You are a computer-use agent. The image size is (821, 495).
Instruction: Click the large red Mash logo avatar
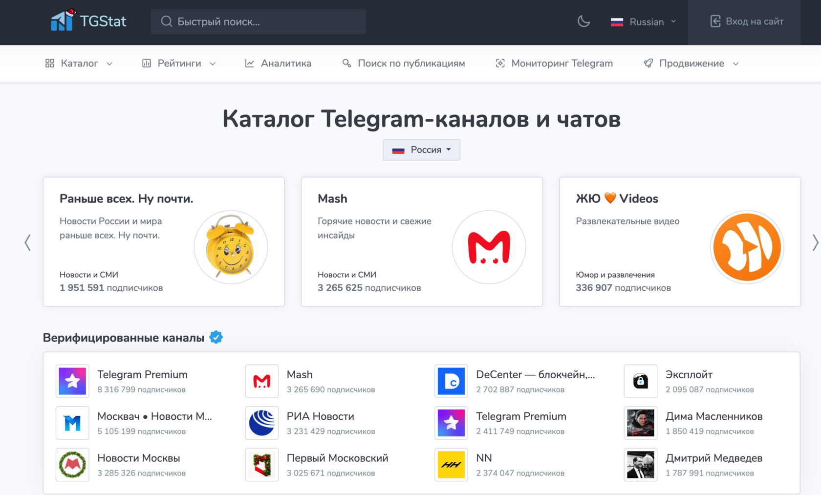click(x=489, y=247)
